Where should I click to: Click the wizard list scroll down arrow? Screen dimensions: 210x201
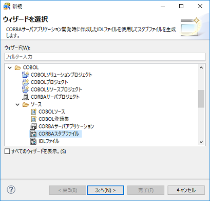(x=201, y=142)
